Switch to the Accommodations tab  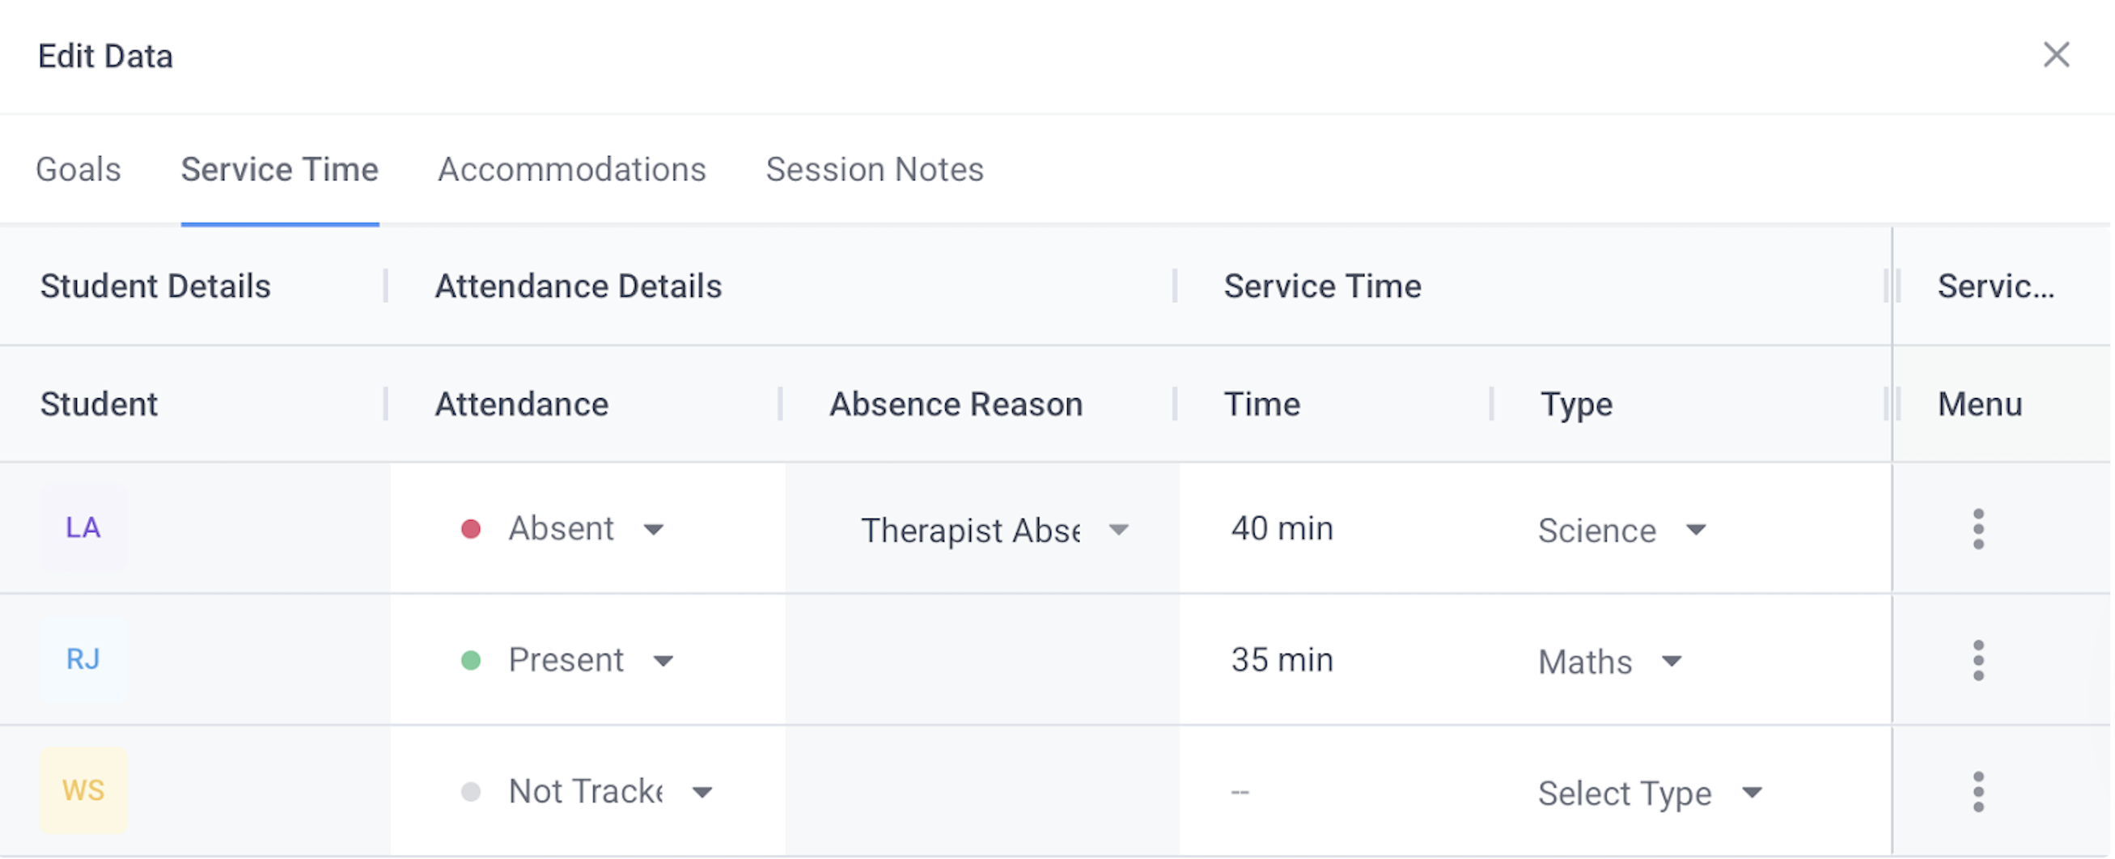(x=571, y=169)
